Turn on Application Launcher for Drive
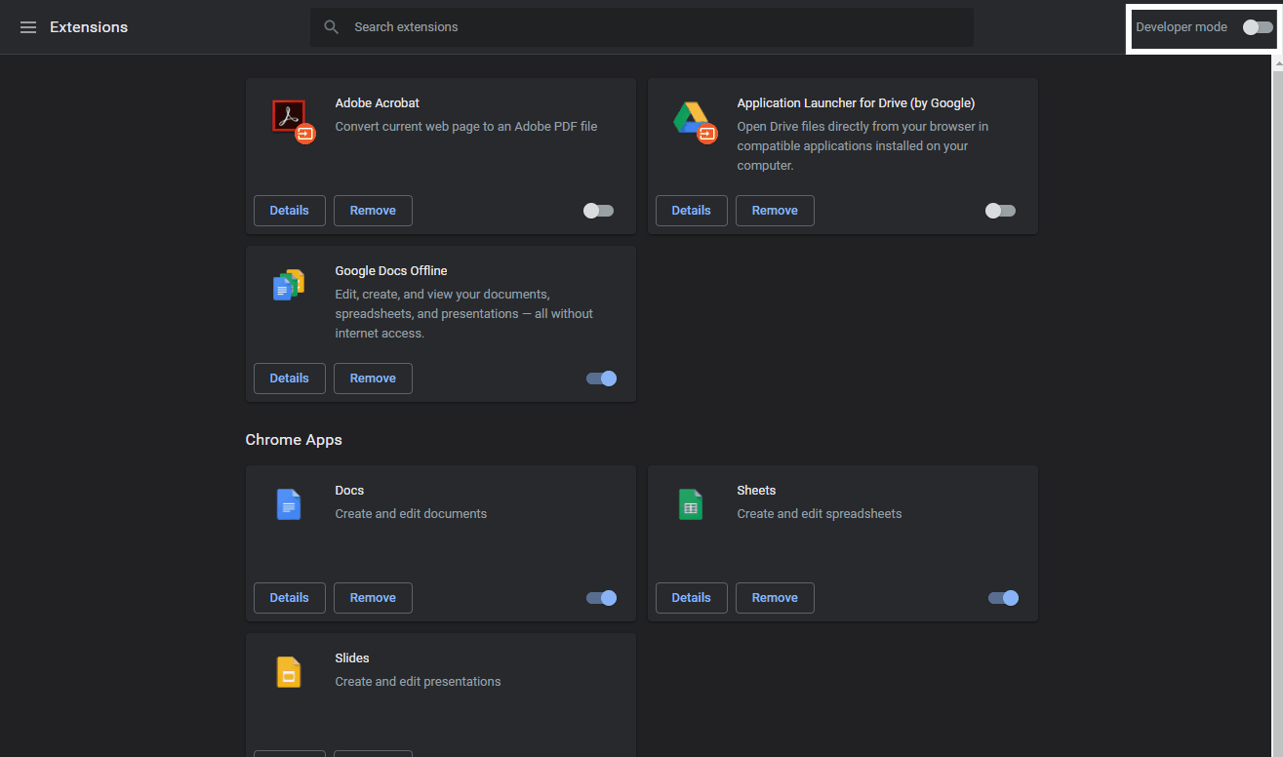 1000,211
